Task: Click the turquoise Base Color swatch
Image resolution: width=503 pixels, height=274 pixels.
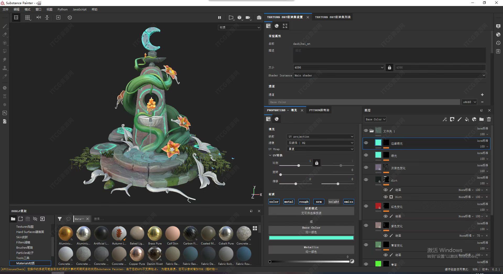Action: pyautogui.click(x=311, y=238)
